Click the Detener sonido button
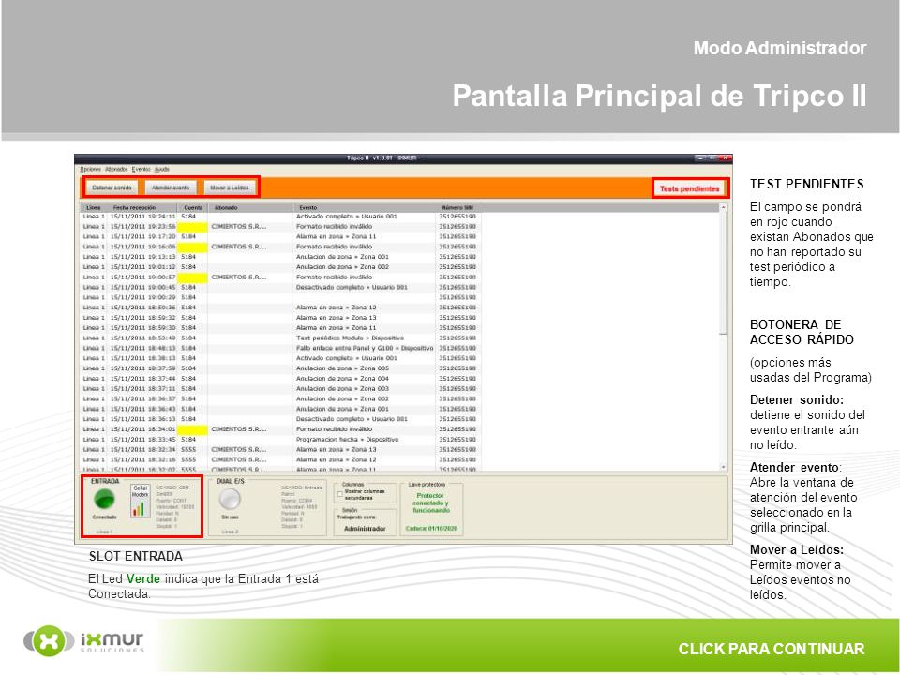 112,187
